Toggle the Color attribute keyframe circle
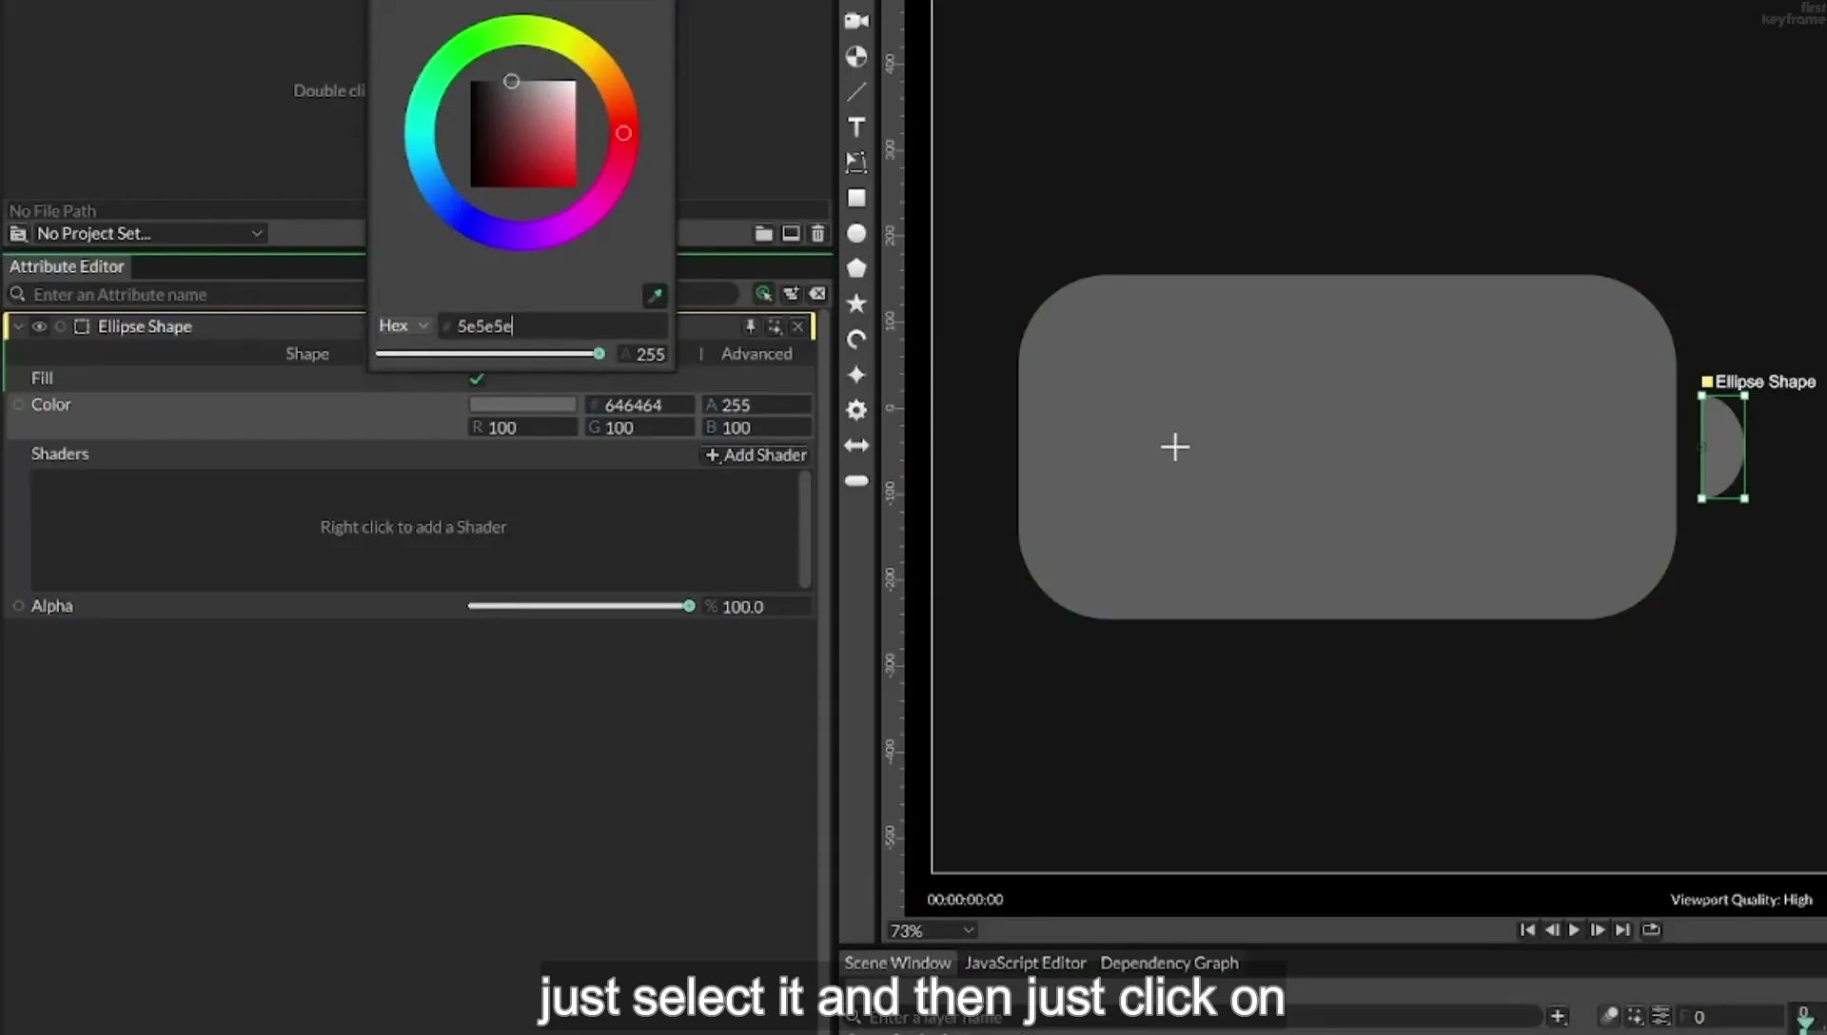The image size is (1827, 1035). point(18,404)
